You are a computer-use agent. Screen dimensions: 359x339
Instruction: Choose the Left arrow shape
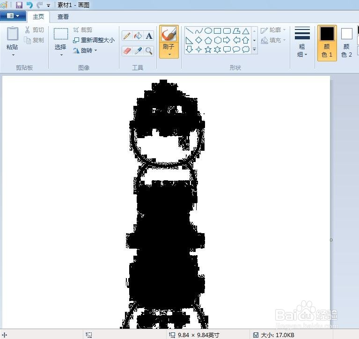click(236, 40)
